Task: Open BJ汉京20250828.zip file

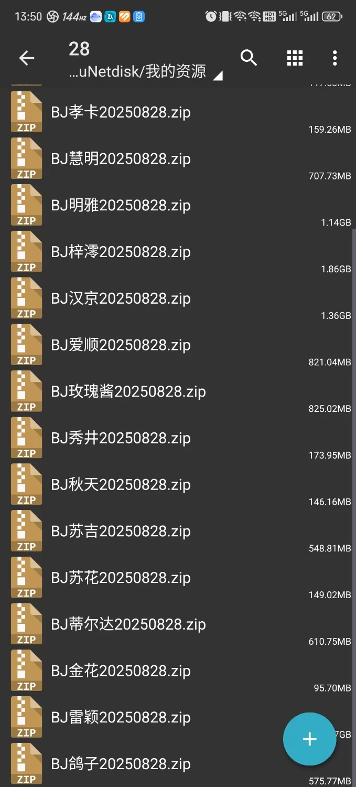Action: (178, 299)
